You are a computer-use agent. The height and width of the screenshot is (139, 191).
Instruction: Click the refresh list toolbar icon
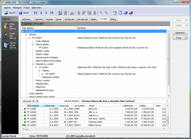(60, 13)
